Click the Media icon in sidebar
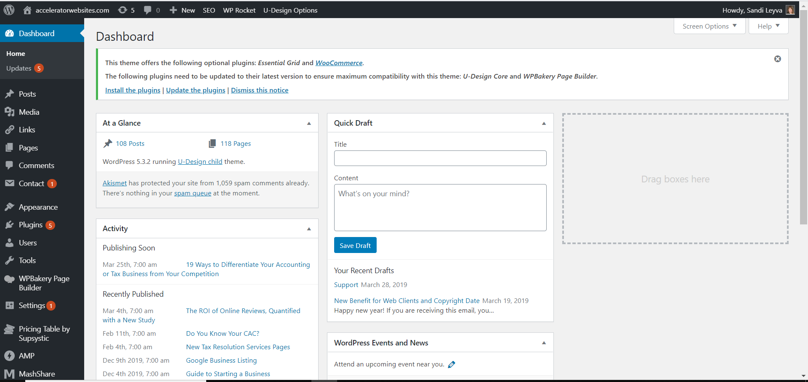Screen dimensions: 808x382 click(x=10, y=112)
